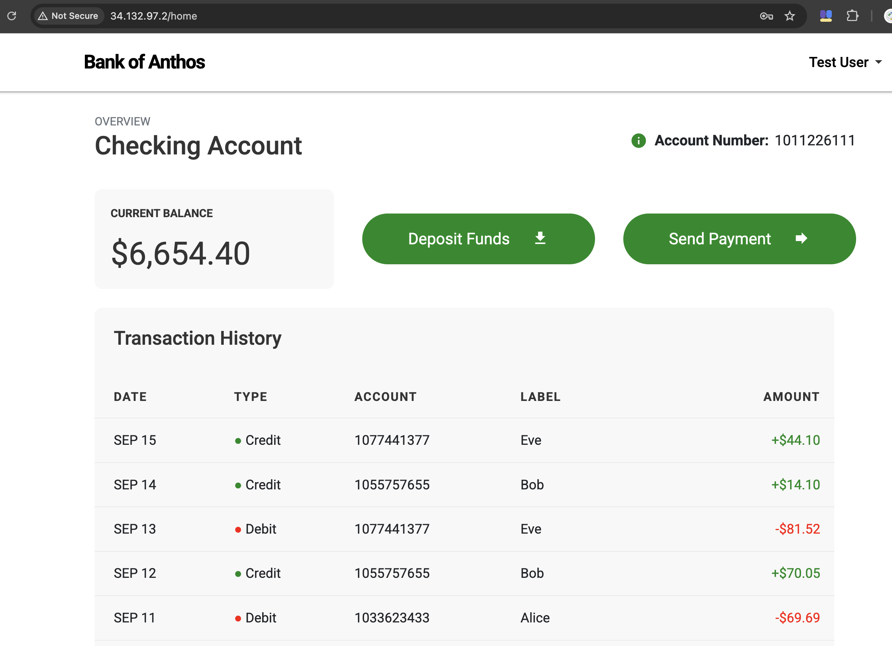
Task: Click the Send Payment button
Action: [739, 239]
